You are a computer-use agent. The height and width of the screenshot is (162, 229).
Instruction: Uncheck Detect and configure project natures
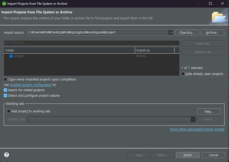pyautogui.click(x=6, y=96)
